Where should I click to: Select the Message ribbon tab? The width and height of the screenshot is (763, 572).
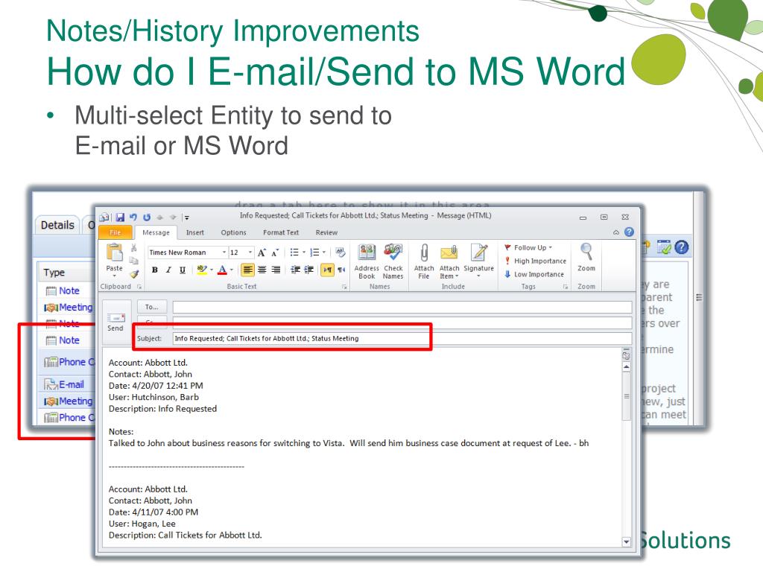[x=156, y=232]
